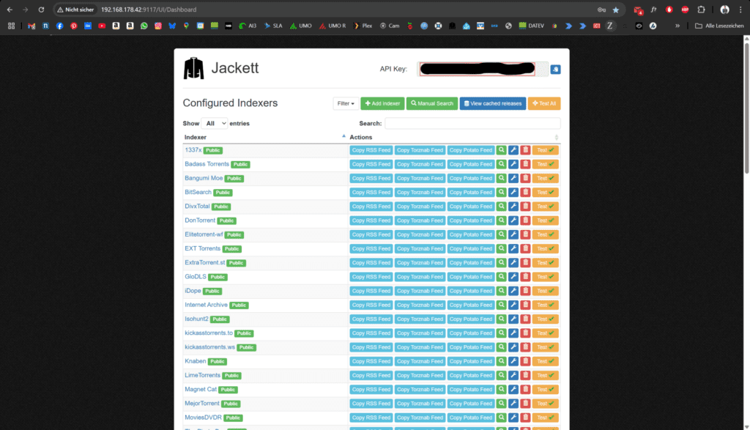Open the Isohunt2 indexer link
The height and width of the screenshot is (430, 750).
point(196,319)
